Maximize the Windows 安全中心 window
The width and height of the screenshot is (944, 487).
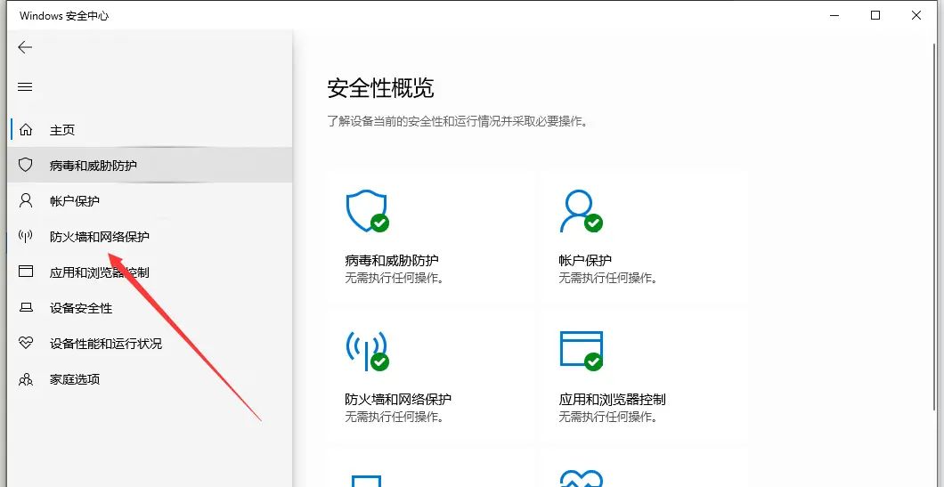point(875,16)
